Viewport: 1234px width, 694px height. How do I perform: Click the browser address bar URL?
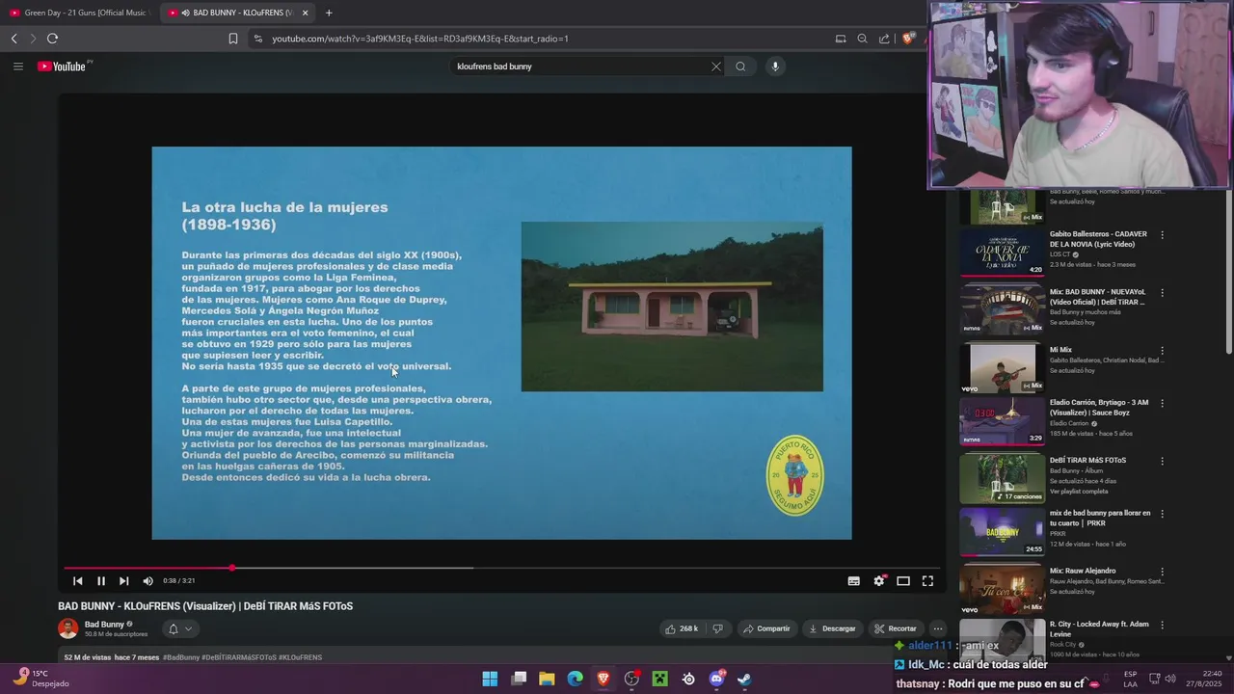click(x=420, y=39)
